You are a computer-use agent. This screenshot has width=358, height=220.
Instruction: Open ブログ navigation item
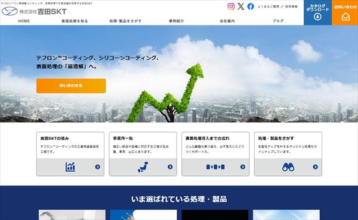pyautogui.click(x=278, y=21)
